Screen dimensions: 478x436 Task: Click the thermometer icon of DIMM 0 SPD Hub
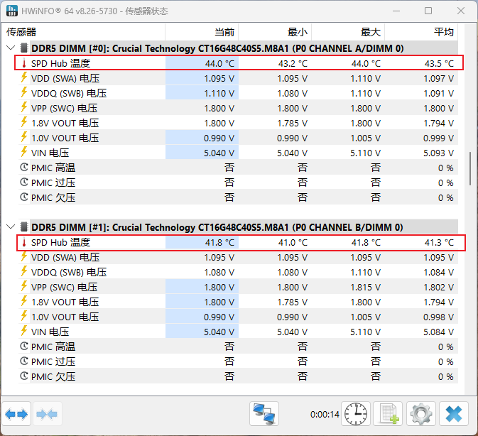tap(24, 64)
